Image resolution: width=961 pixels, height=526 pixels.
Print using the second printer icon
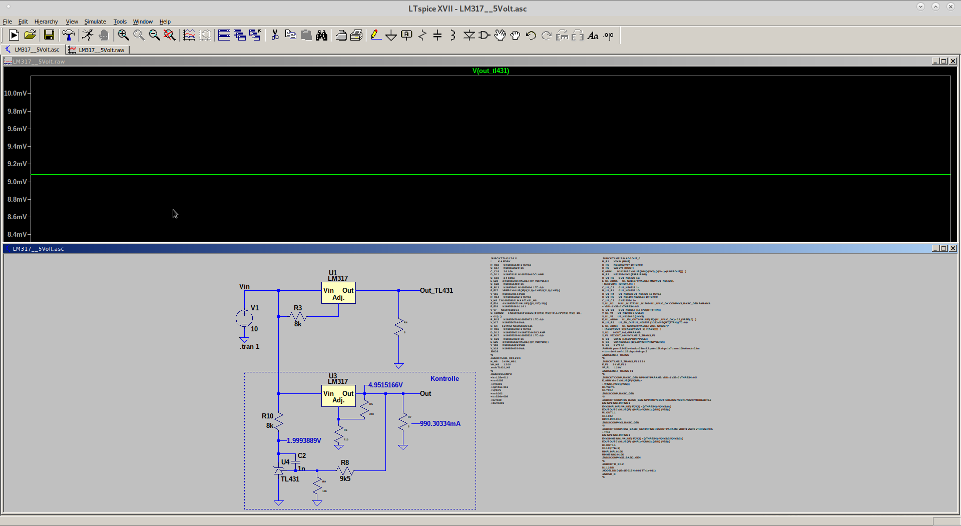(x=356, y=35)
